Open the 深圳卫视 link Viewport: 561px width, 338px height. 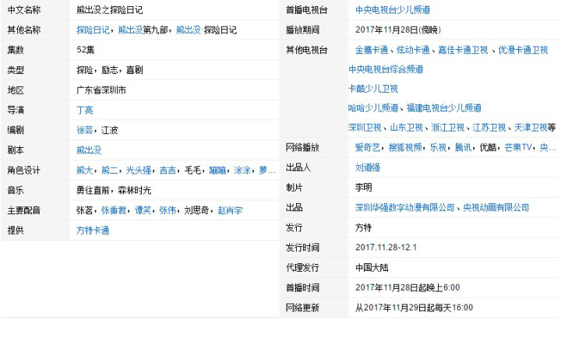(365, 128)
